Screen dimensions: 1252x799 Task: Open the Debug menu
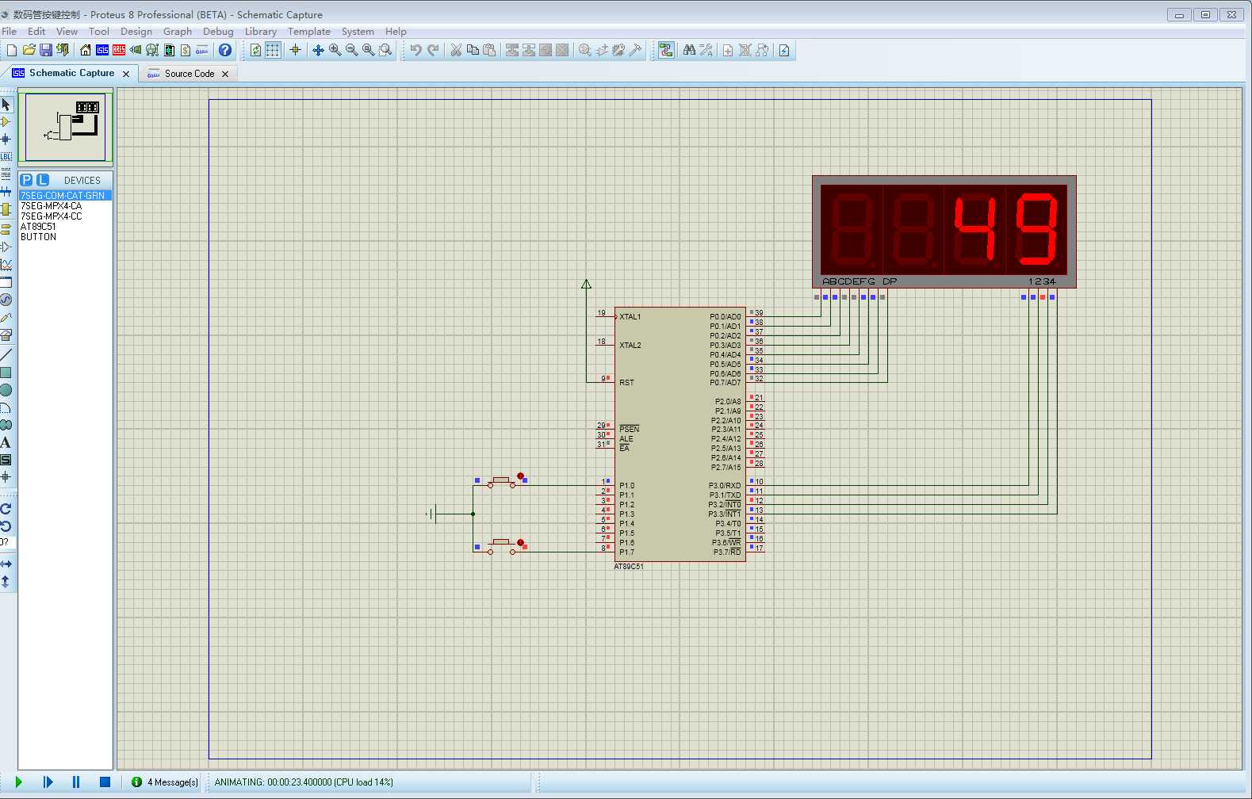[x=218, y=32]
